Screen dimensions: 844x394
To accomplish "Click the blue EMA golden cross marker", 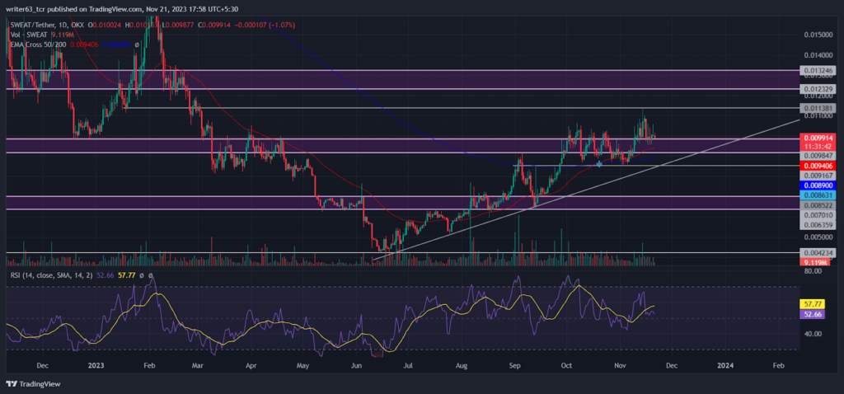I will [x=599, y=163].
